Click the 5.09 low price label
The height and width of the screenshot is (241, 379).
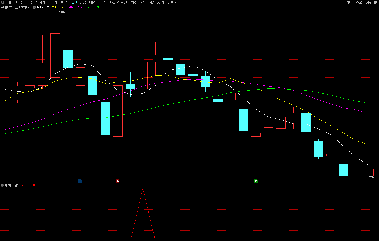(x=375, y=177)
